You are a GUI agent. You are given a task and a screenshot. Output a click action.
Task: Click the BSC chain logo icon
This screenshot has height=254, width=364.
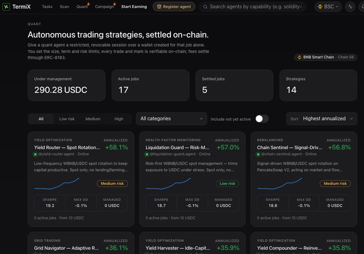pos(320,7)
